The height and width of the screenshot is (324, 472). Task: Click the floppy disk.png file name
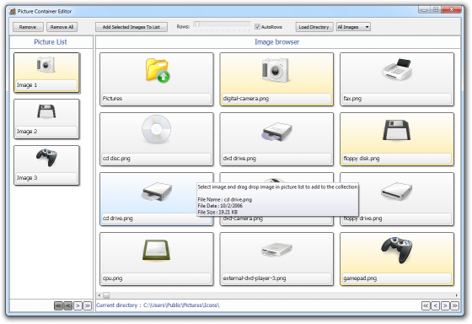coord(362,159)
